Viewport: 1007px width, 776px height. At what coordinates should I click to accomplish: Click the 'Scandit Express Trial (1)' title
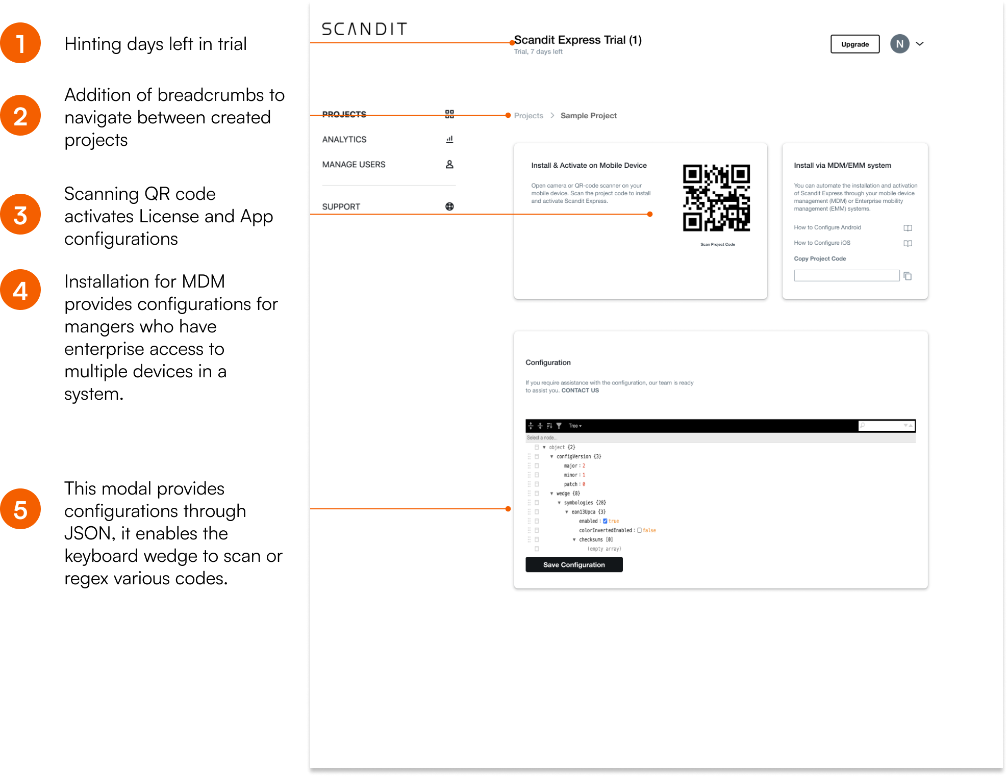click(x=578, y=40)
